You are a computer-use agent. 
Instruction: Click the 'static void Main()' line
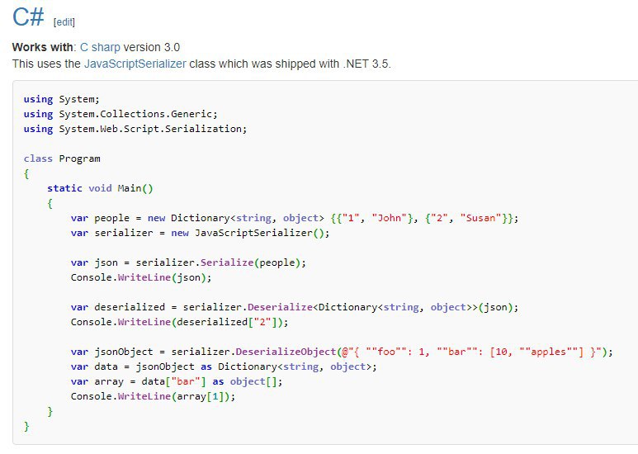(100, 188)
